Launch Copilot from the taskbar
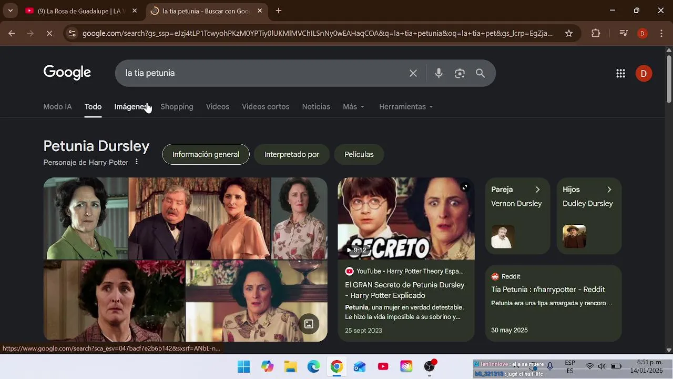This screenshot has width=673, height=379. pyautogui.click(x=268, y=366)
